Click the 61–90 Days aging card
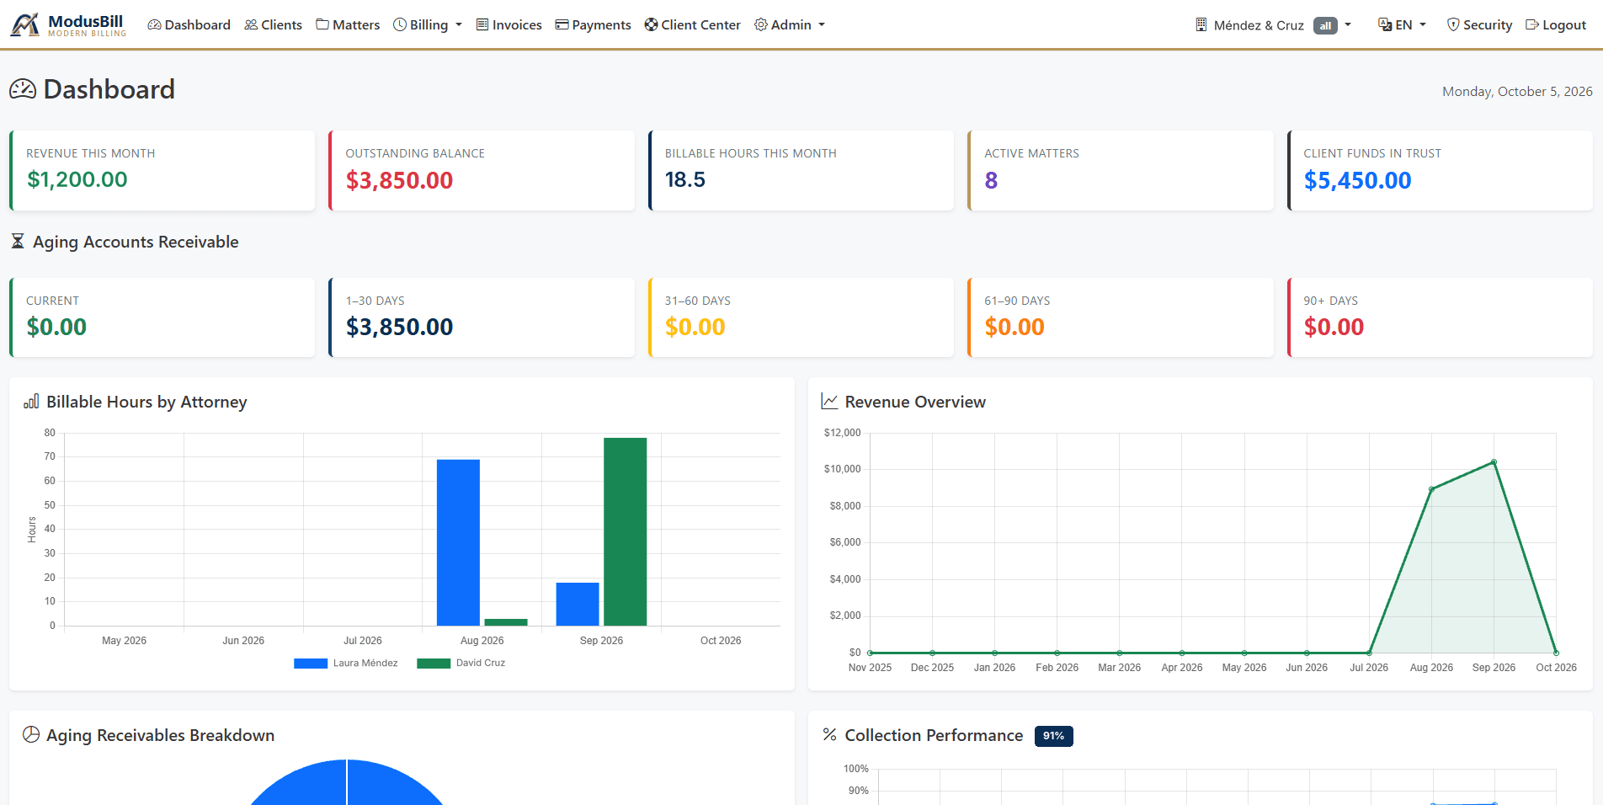The image size is (1603, 805). click(x=1121, y=317)
